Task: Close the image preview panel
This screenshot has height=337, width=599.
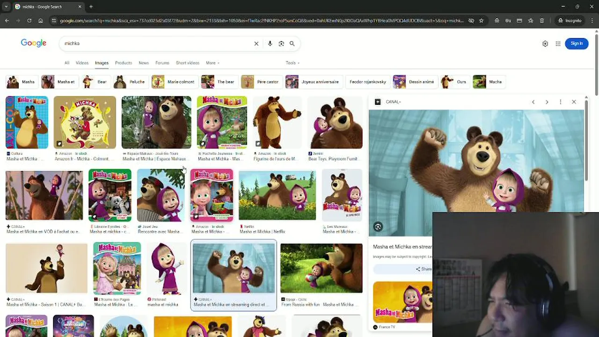Action: coord(574,102)
